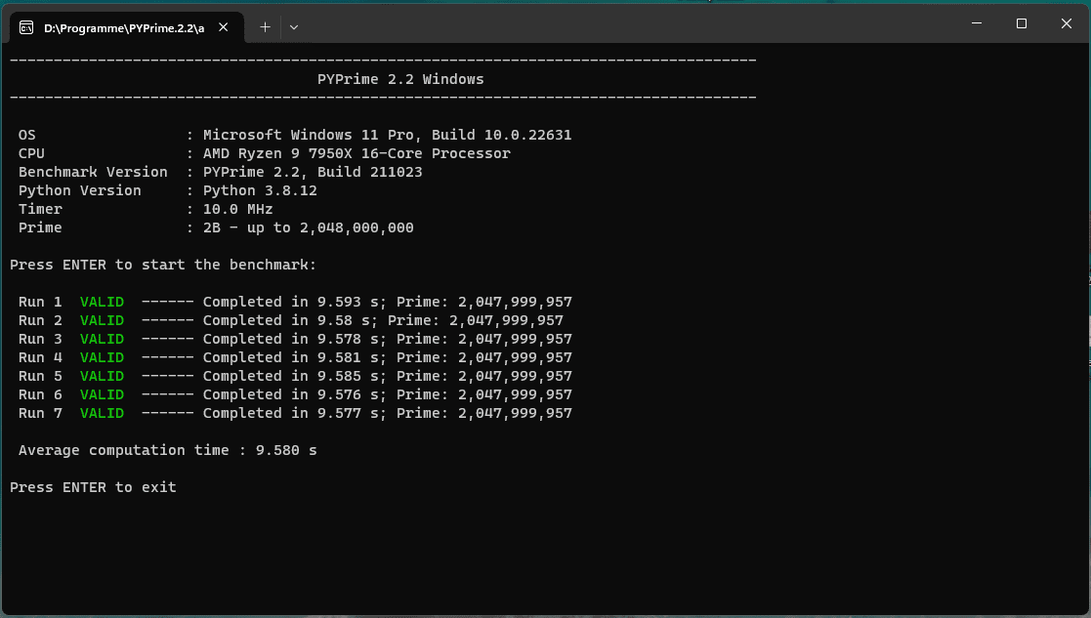Click the green VALID label of Run 7
Screen dimensions: 1091x618
(102, 413)
